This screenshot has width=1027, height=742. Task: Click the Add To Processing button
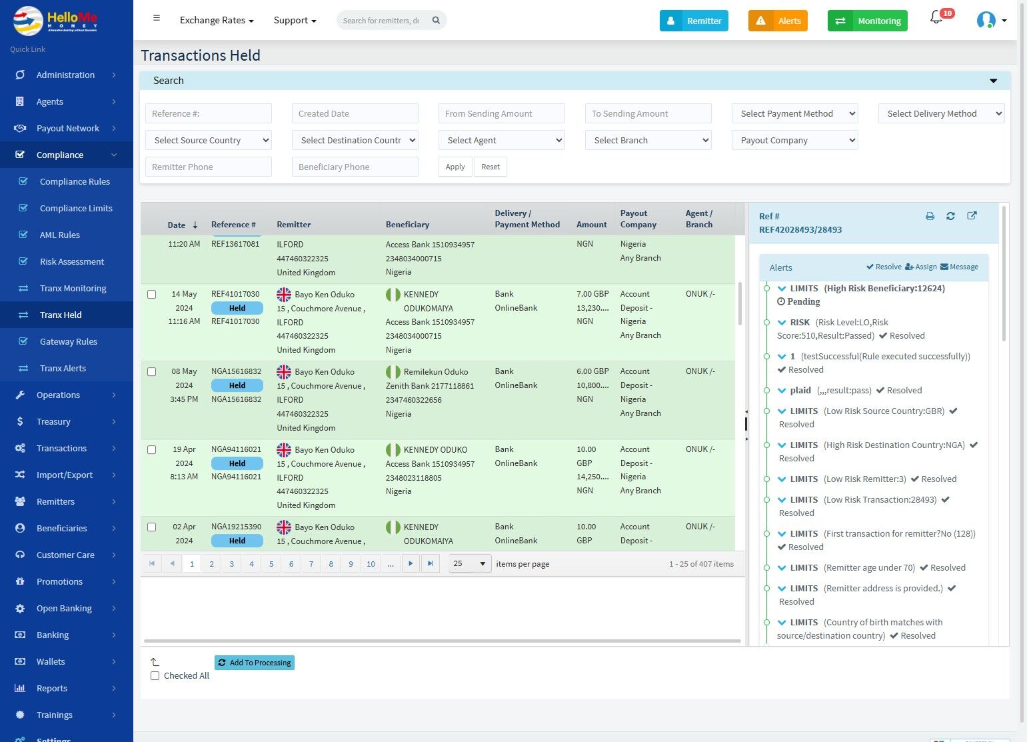pyautogui.click(x=255, y=663)
